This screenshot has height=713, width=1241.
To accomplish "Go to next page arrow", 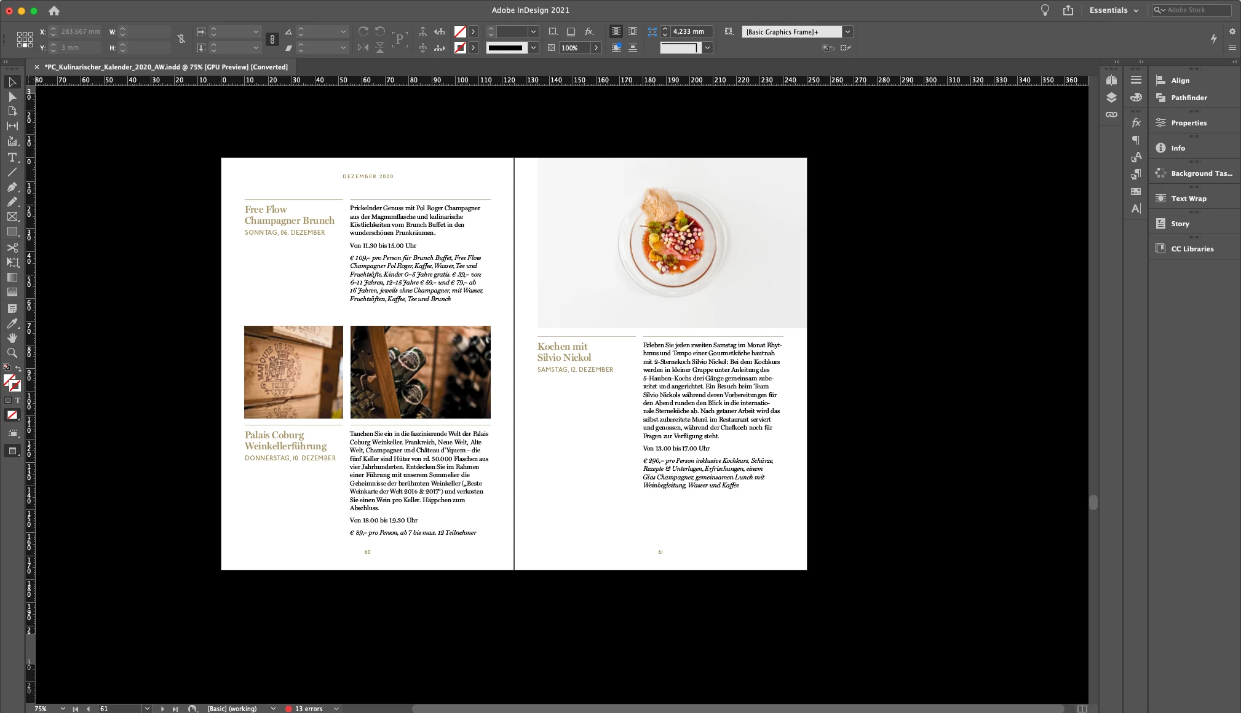I will click(x=162, y=709).
